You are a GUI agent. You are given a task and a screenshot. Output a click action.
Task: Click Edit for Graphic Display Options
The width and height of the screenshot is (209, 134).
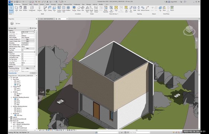point(28,41)
